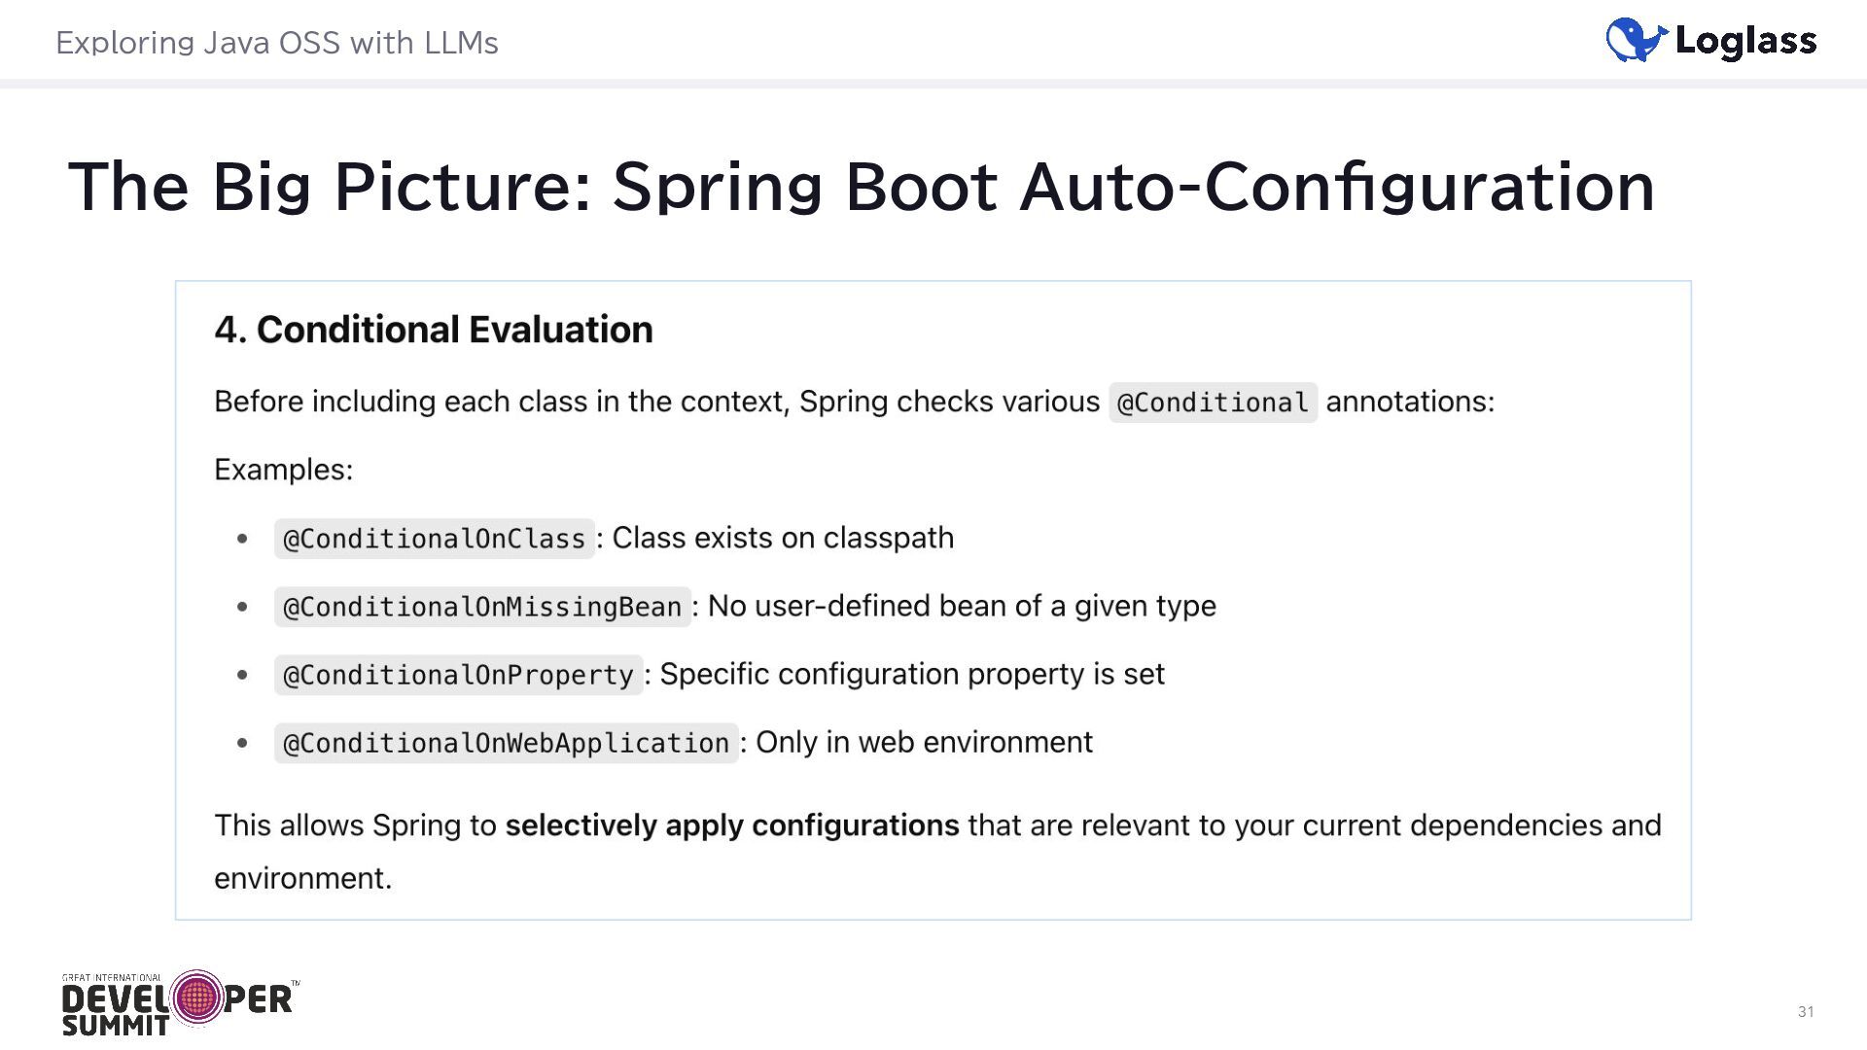Click the slide title about Spring Boot Auto-Configuration

click(x=861, y=186)
